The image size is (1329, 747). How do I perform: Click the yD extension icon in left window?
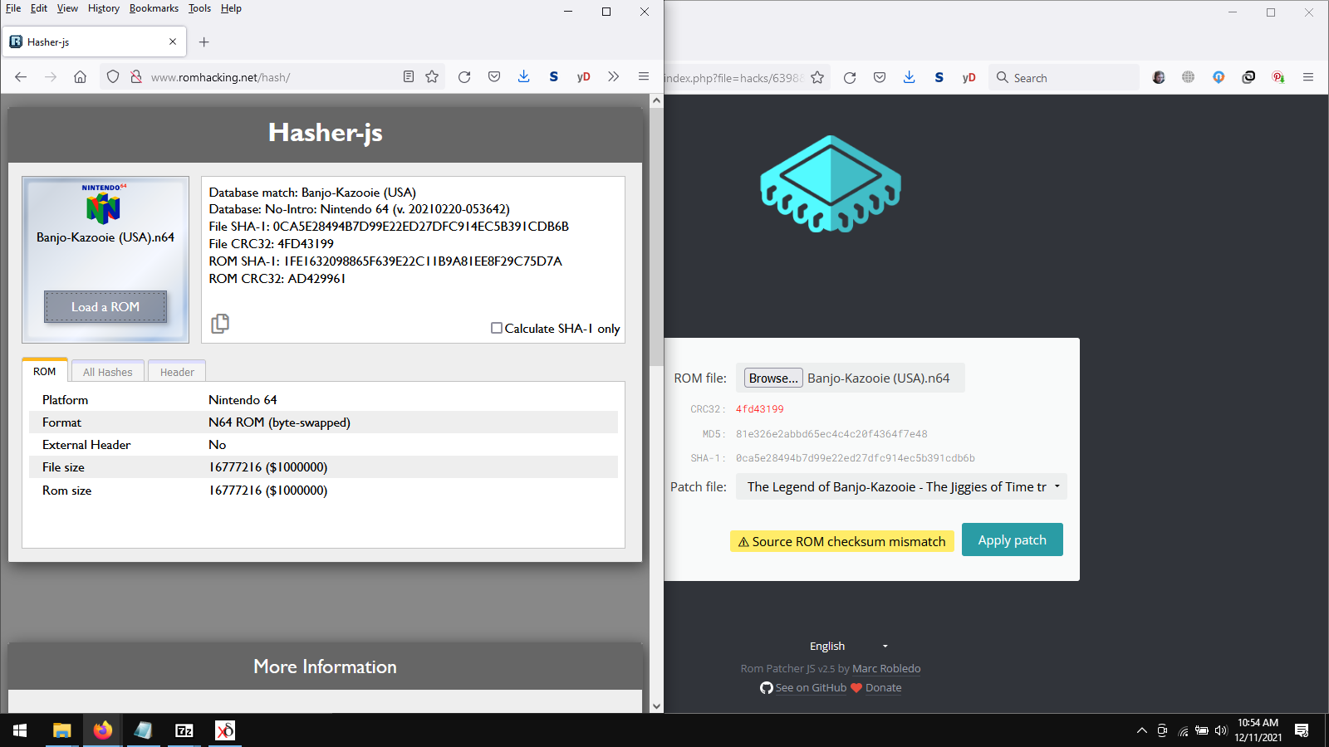pyautogui.click(x=584, y=77)
